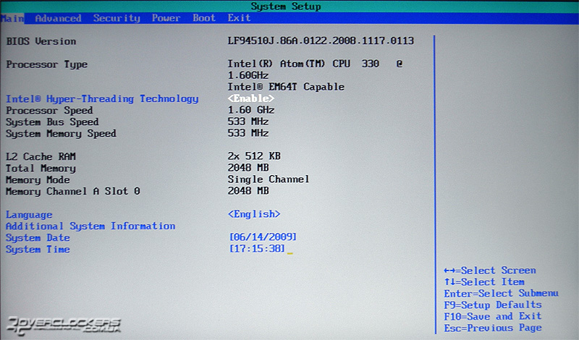579x340 pixels.
Task: Click the F9=Setup Defaults hint
Action: [x=493, y=305]
